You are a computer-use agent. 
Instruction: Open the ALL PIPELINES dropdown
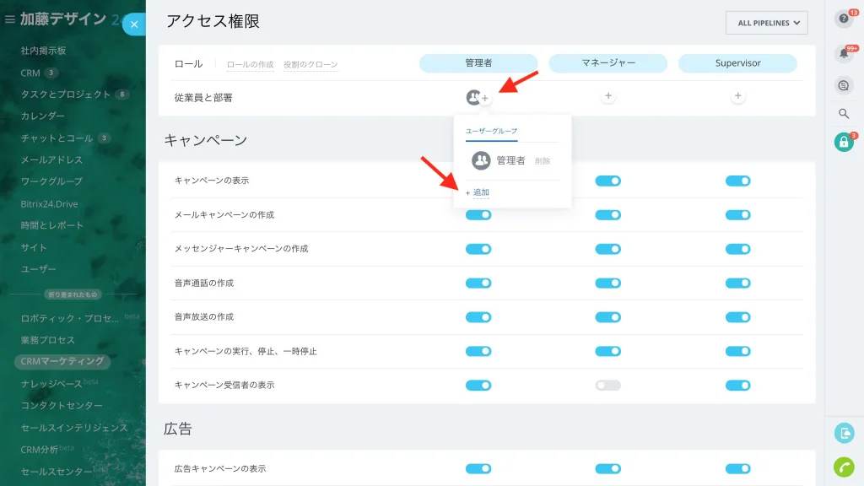pos(766,23)
